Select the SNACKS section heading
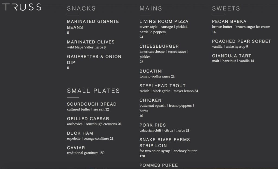The image size is (278, 169). click(81, 8)
